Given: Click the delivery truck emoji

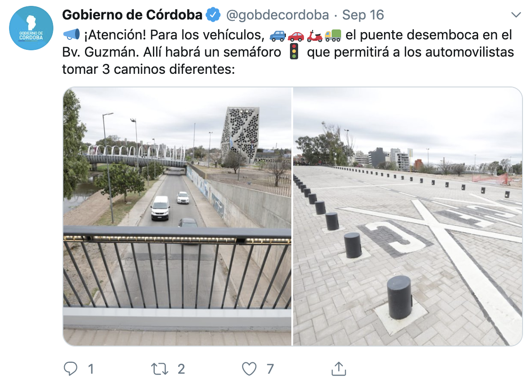Looking at the screenshot, I should point(332,35).
